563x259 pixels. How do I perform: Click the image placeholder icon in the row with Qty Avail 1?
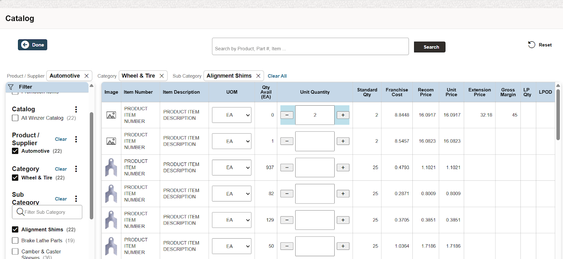[x=111, y=141]
